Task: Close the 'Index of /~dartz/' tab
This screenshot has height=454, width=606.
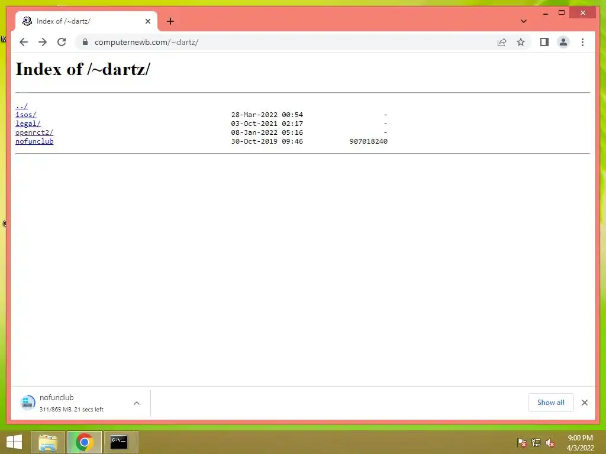Action: coord(147,21)
